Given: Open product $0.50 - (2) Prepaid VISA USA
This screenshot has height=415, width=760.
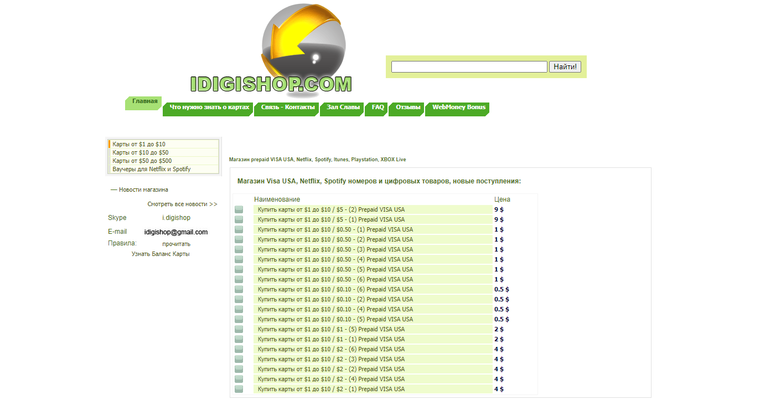Looking at the screenshot, I should (x=335, y=239).
